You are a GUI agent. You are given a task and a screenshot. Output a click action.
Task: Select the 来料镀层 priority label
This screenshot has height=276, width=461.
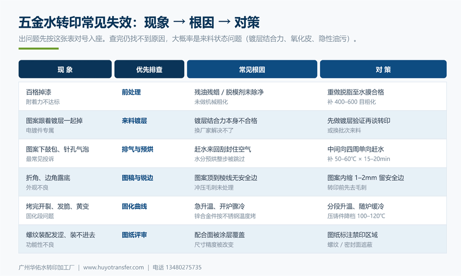pyautogui.click(x=134, y=121)
